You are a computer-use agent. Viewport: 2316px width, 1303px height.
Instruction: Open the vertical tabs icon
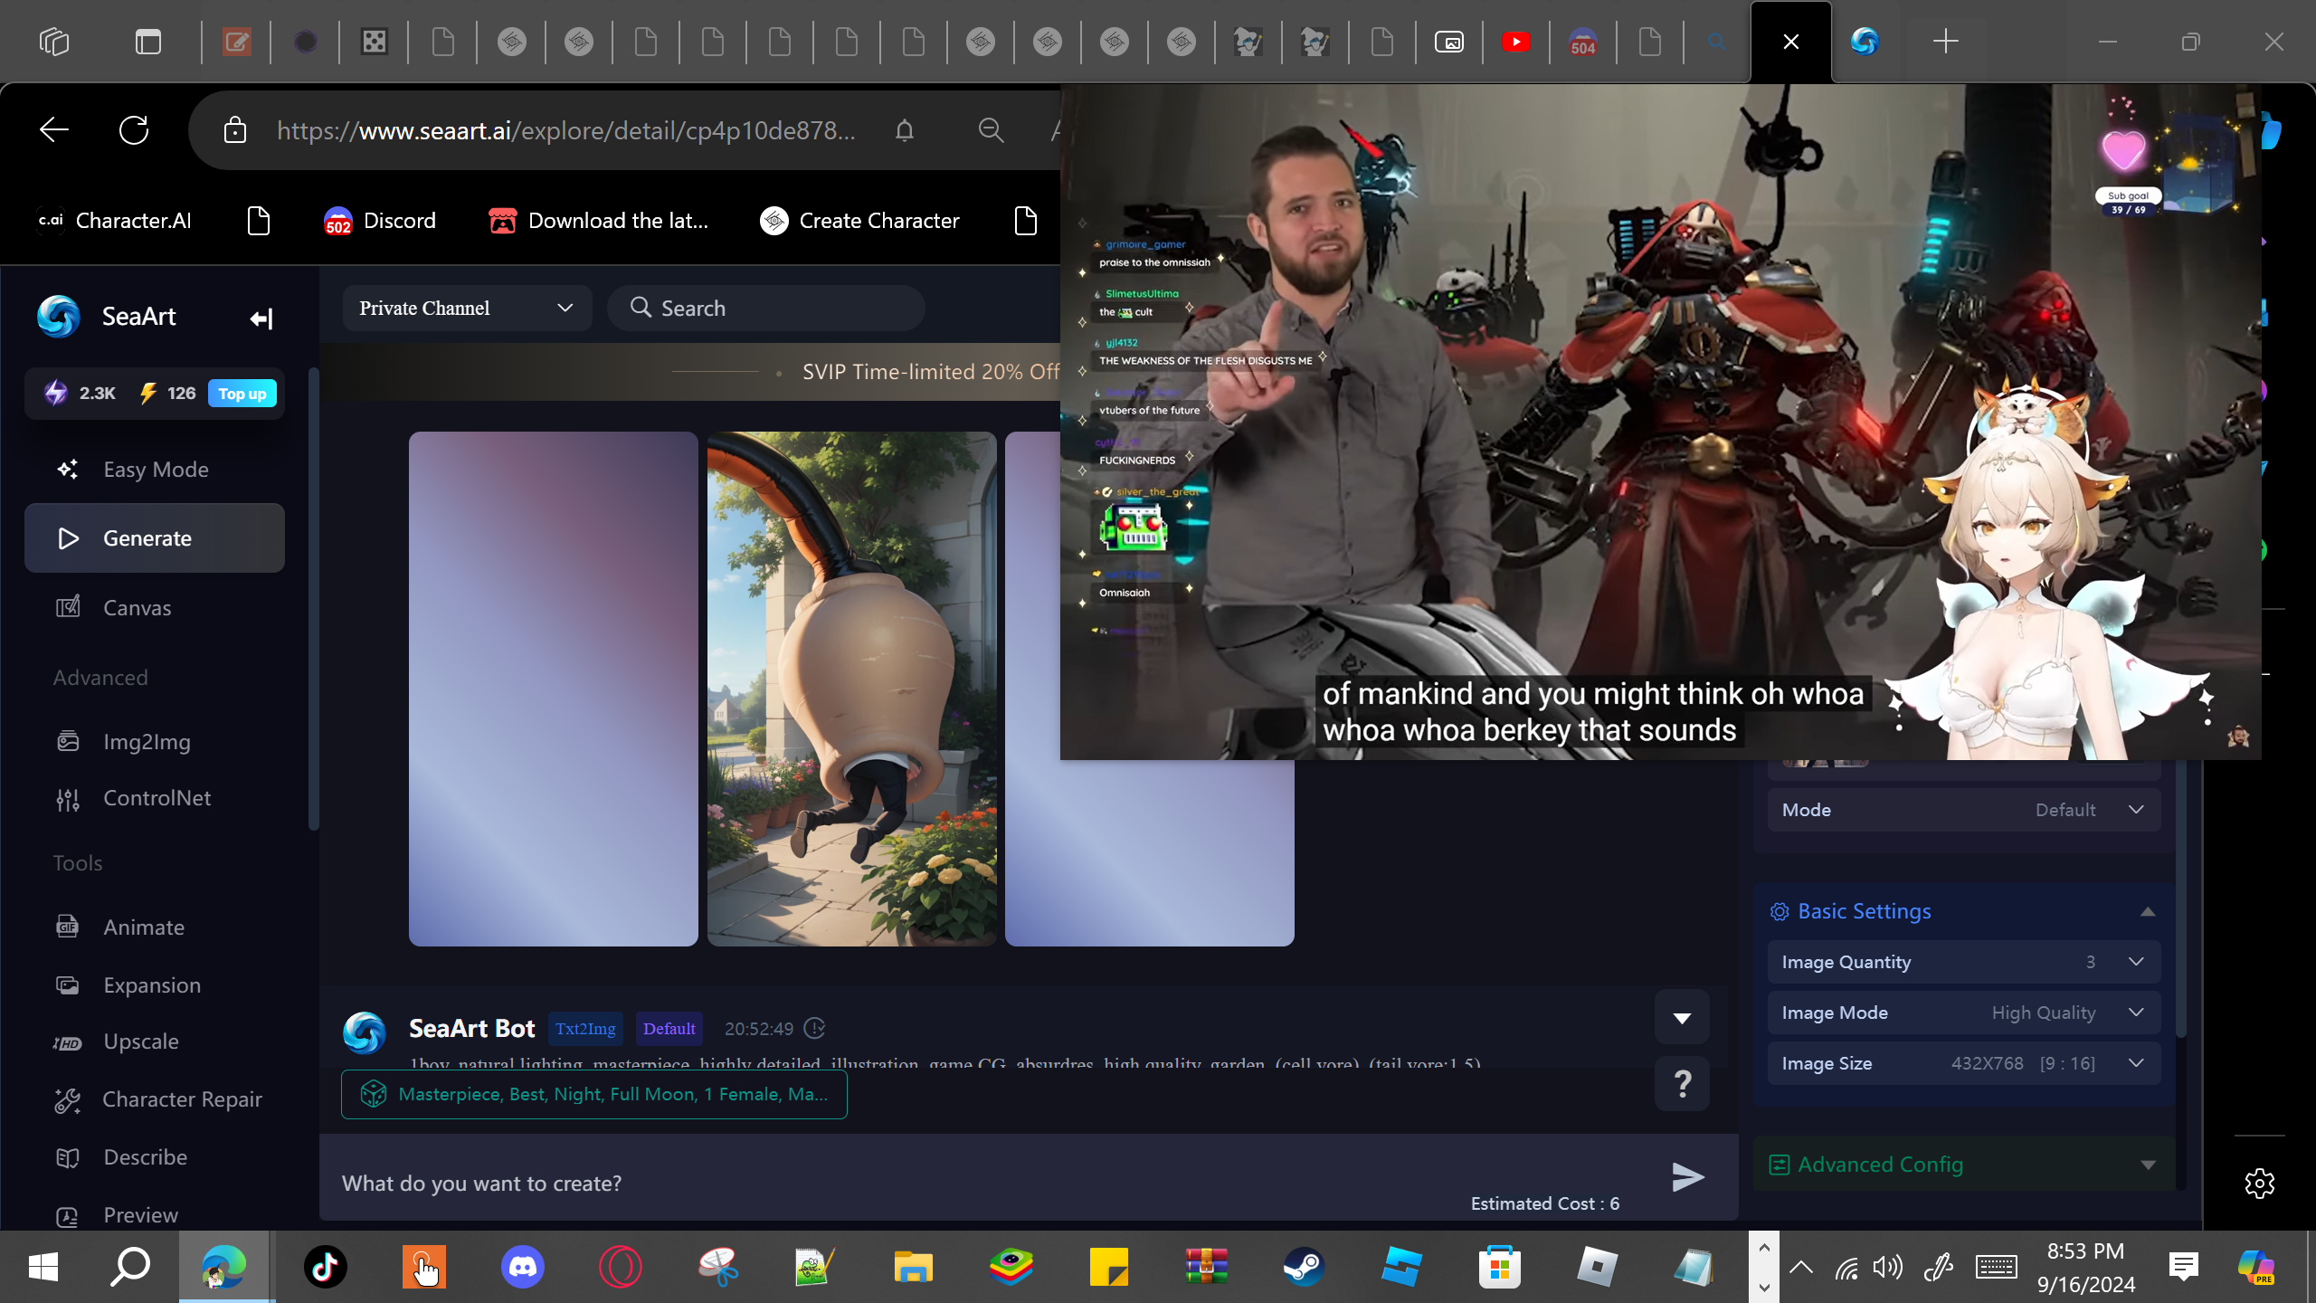pos(148,42)
